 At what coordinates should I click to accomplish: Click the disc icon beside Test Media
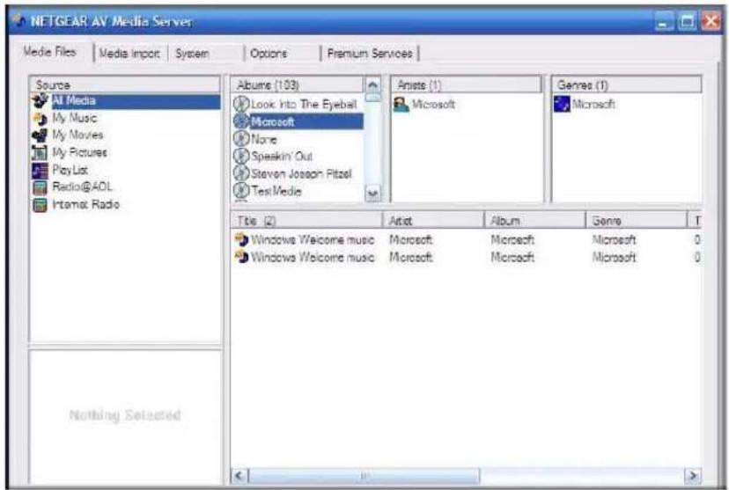coord(241,191)
